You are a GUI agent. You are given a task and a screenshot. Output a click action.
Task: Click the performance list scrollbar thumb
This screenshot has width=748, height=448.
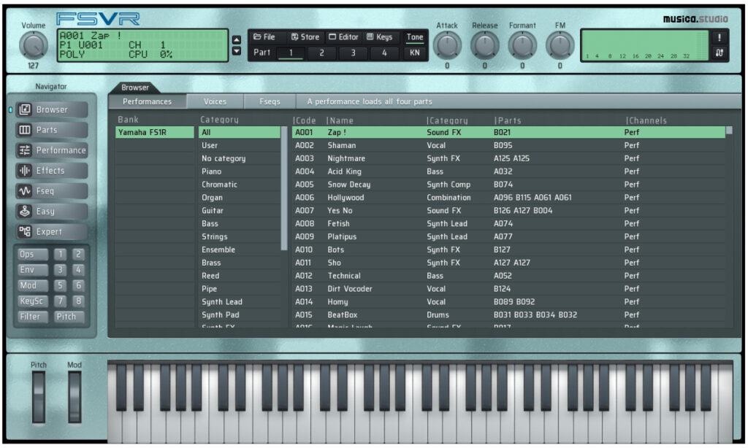coord(729,130)
